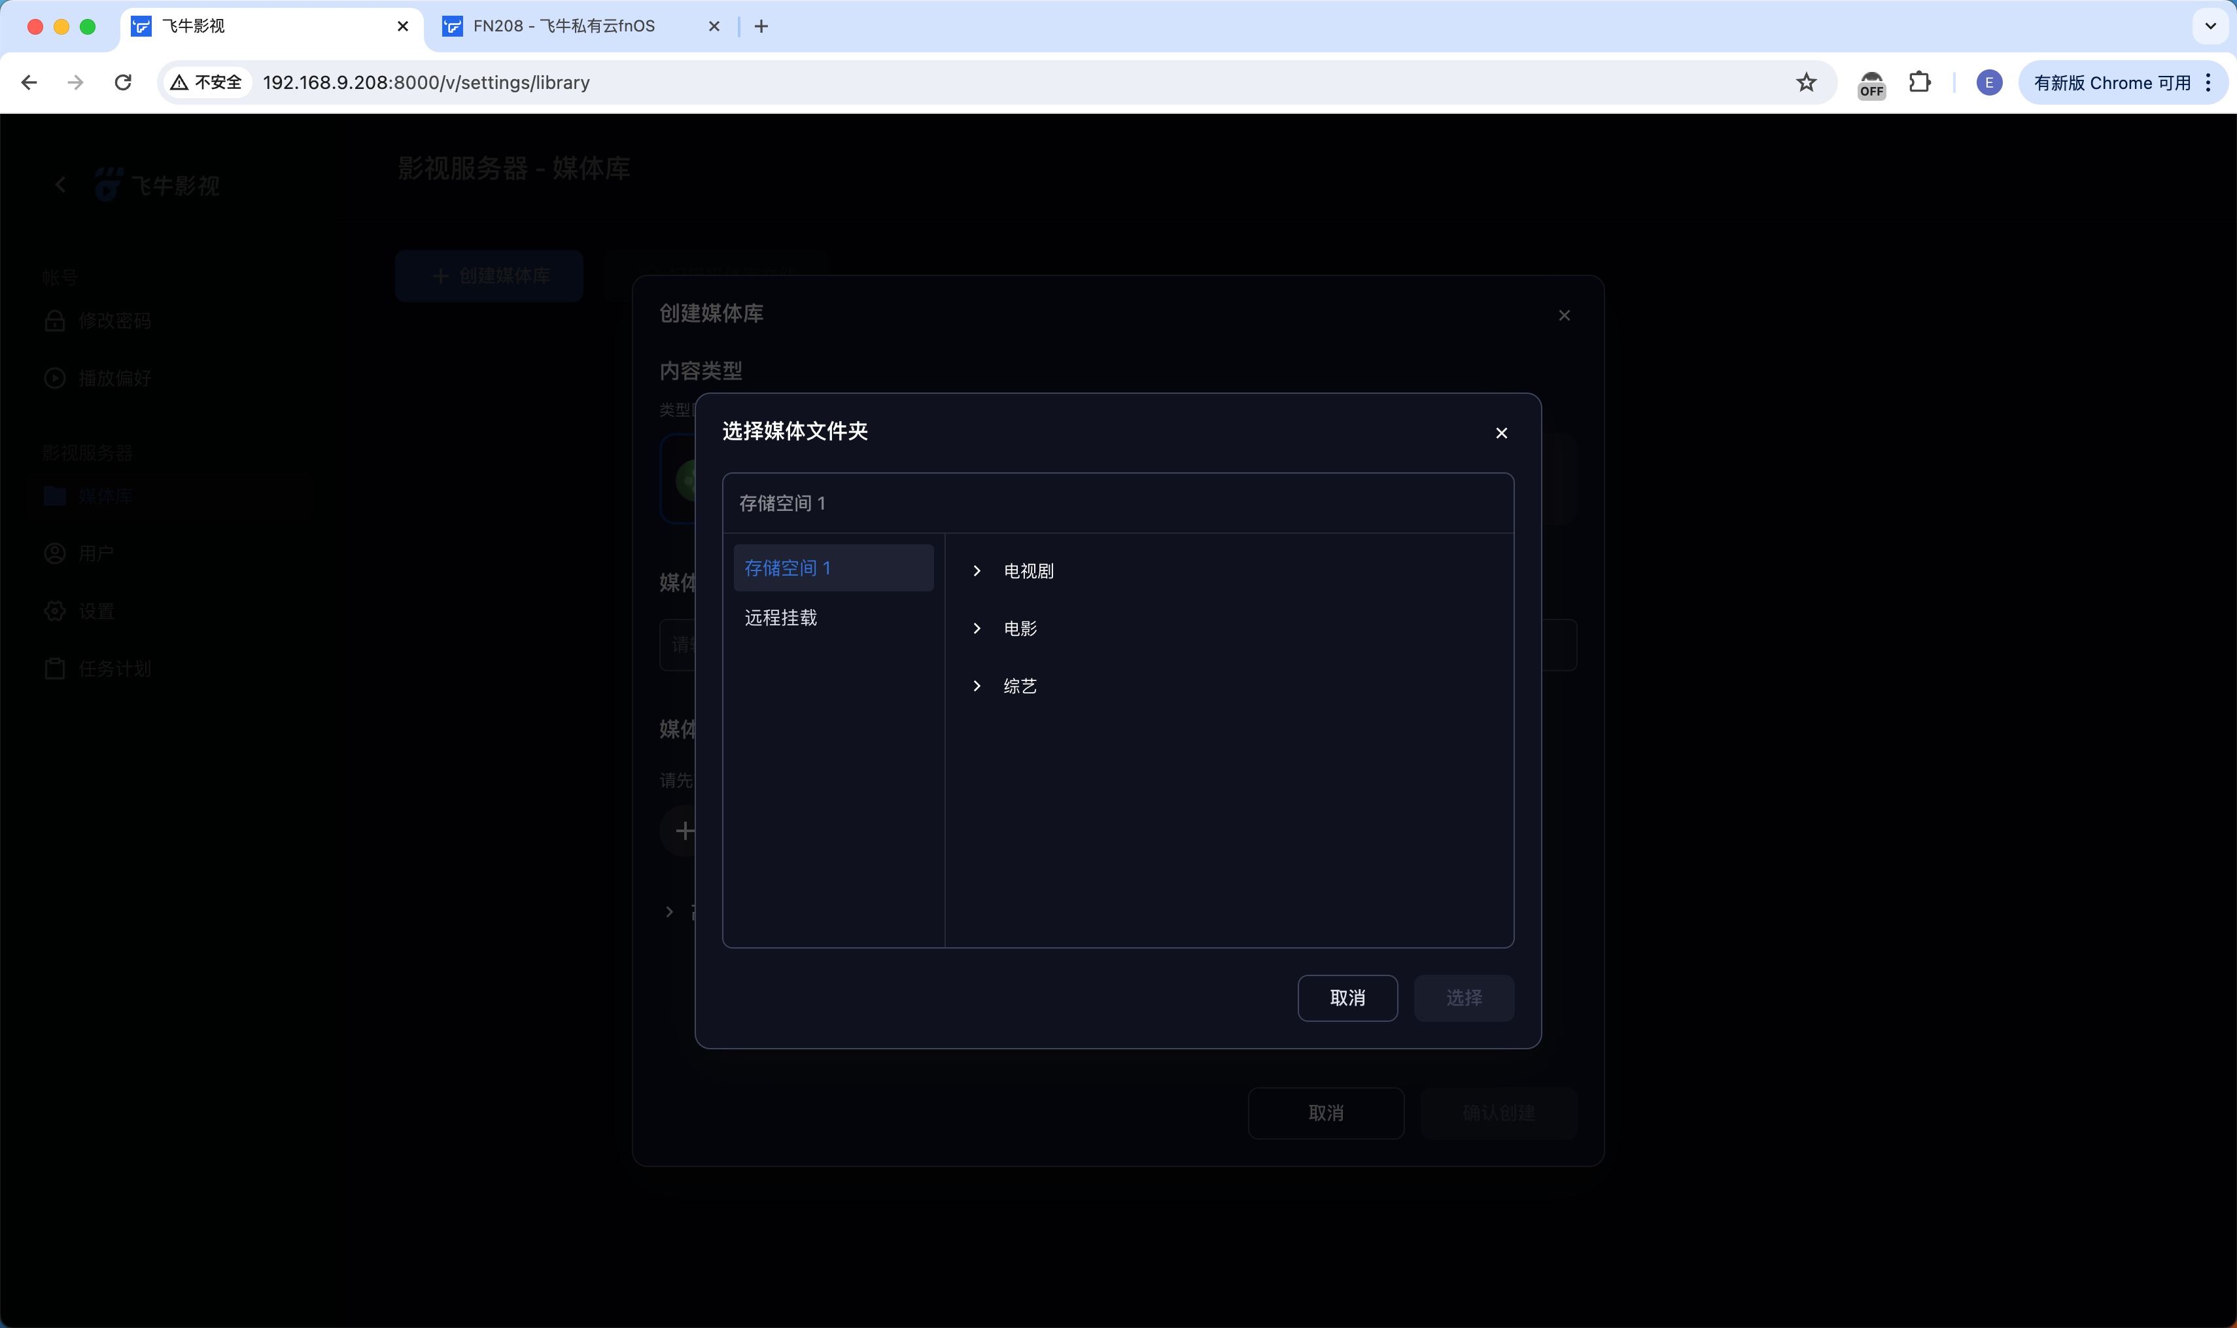Click the 选择 button

coord(1463,998)
